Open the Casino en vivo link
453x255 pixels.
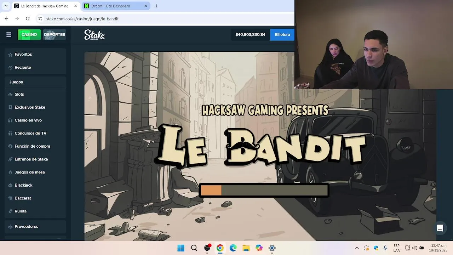pos(28,120)
